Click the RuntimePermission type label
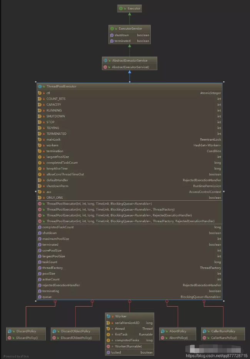Screen dimensions: 250x359 207,186
